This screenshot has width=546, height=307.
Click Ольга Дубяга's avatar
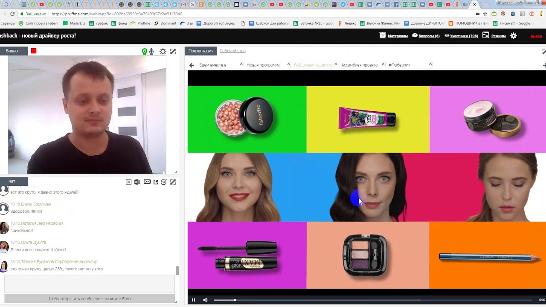click(x=4, y=246)
